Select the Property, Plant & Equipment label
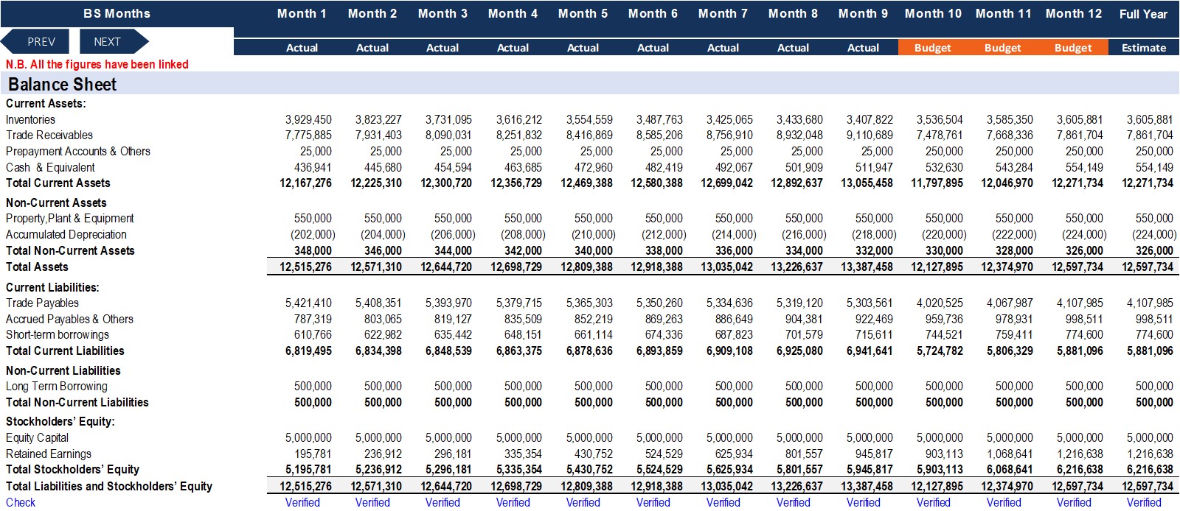This screenshot has width=1180, height=511. click(70, 218)
